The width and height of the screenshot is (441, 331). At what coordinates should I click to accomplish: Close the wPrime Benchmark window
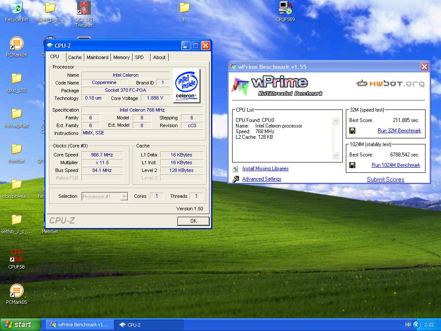(424, 67)
